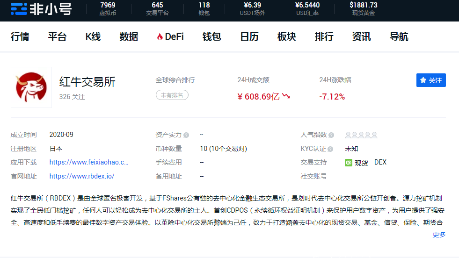The height and width of the screenshot is (258, 459).
Task: Open the 行情 menu
Action: pos(20,37)
